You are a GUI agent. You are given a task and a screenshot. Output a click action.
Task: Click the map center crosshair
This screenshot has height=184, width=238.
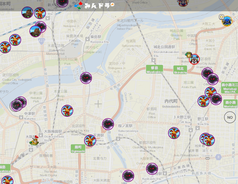point(98,104)
